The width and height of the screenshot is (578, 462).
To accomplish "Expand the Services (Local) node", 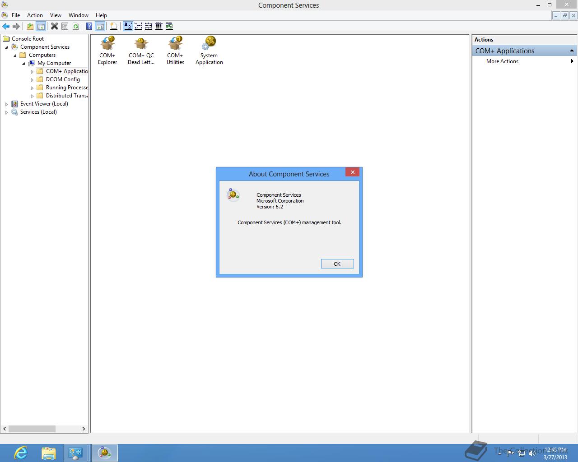I will tap(6, 112).
